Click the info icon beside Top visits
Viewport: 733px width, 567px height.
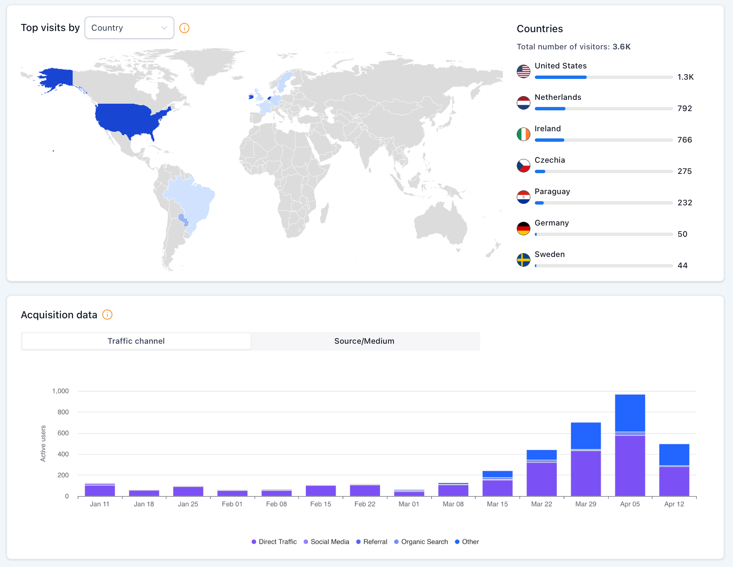(x=184, y=28)
